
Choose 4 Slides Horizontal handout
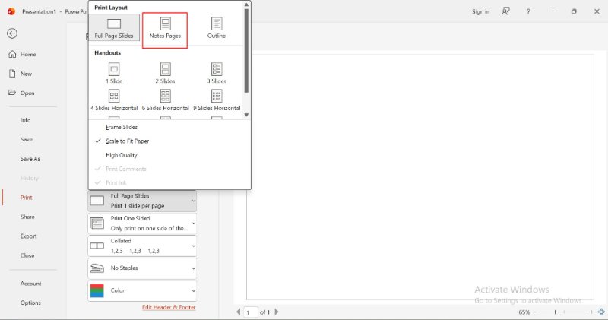(x=114, y=100)
